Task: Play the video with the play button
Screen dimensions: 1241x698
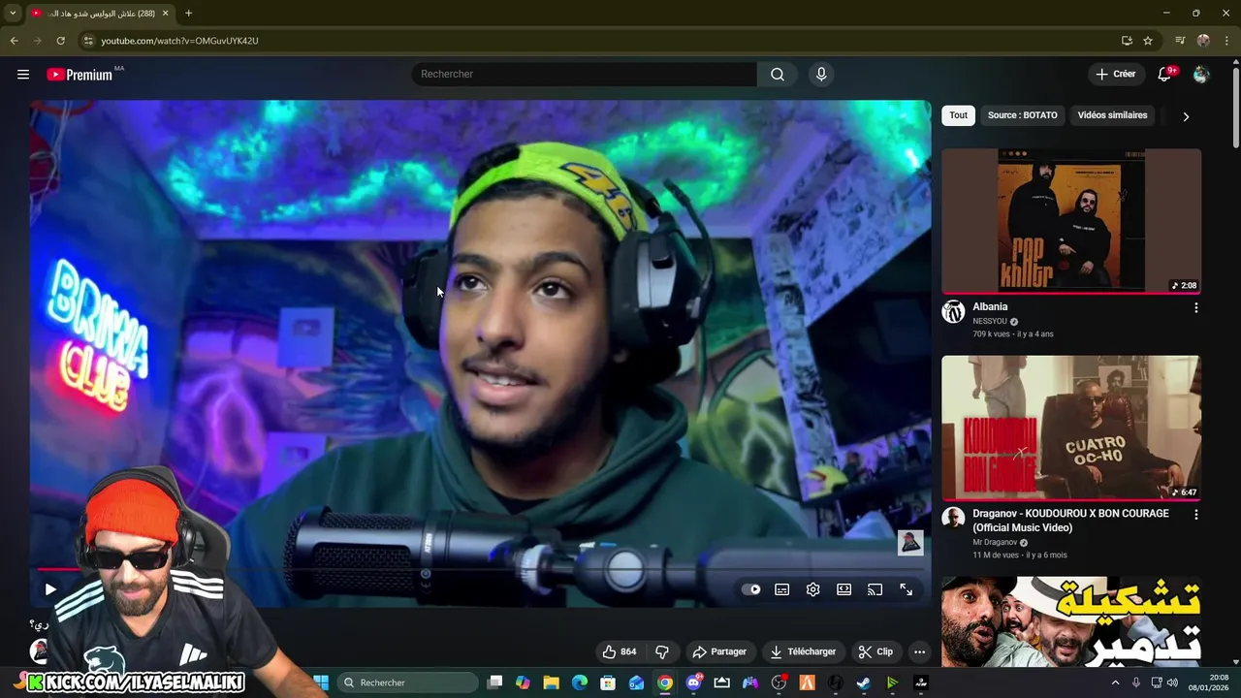Action: pos(50,589)
